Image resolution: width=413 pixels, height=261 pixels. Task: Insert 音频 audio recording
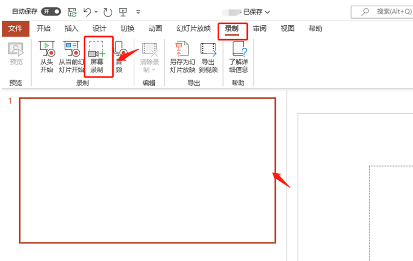[x=120, y=57]
